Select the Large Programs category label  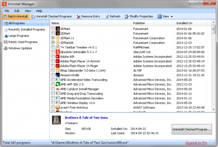[x=19, y=36]
